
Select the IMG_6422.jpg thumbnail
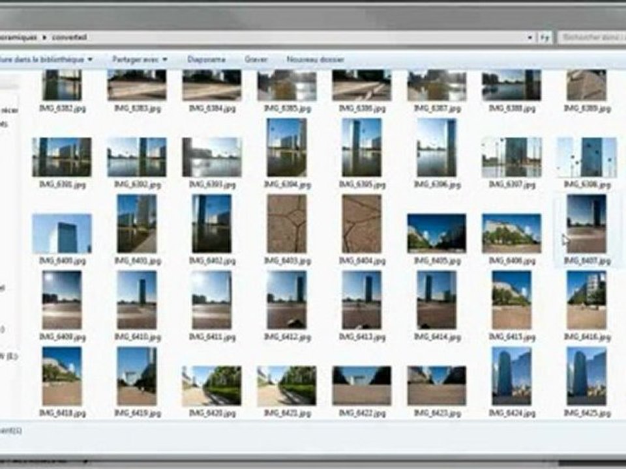click(x=362, y=386)
